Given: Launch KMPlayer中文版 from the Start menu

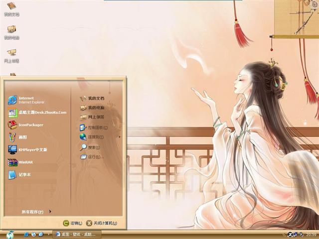Looking at the screenshot, I should (27, 149).
